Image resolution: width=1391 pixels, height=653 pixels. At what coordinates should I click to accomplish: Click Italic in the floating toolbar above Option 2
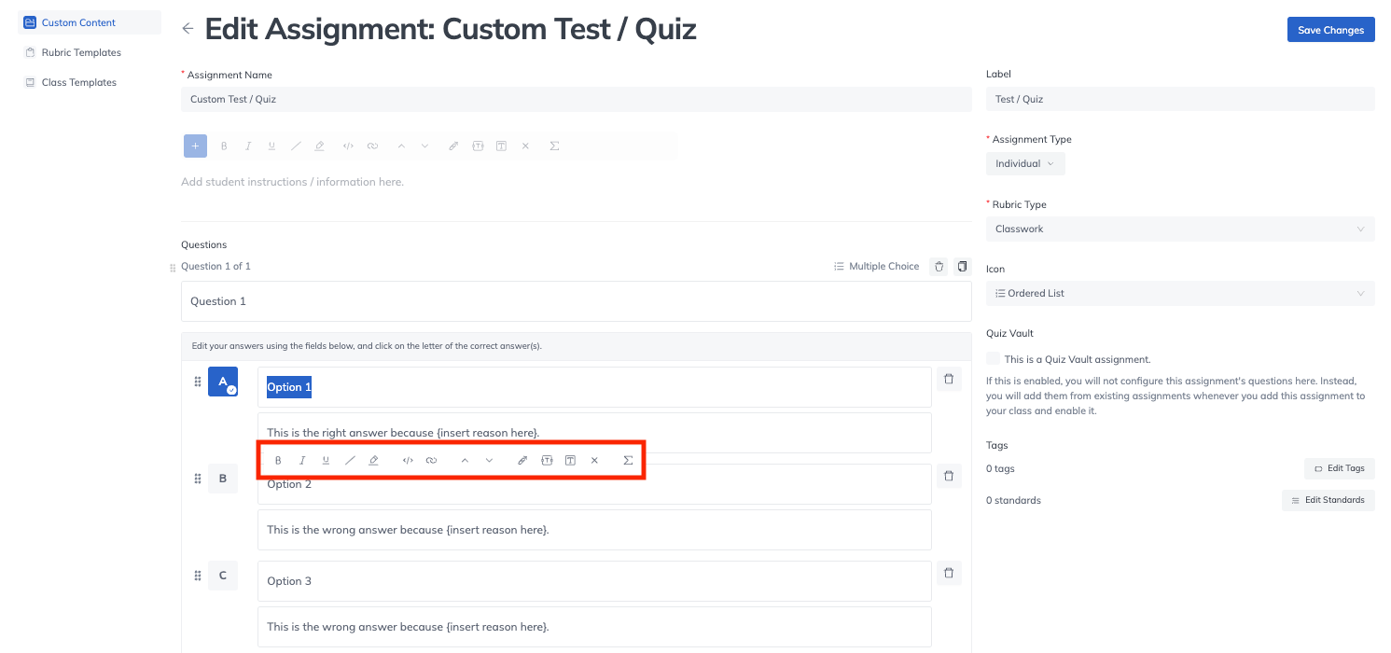point(302,461)
